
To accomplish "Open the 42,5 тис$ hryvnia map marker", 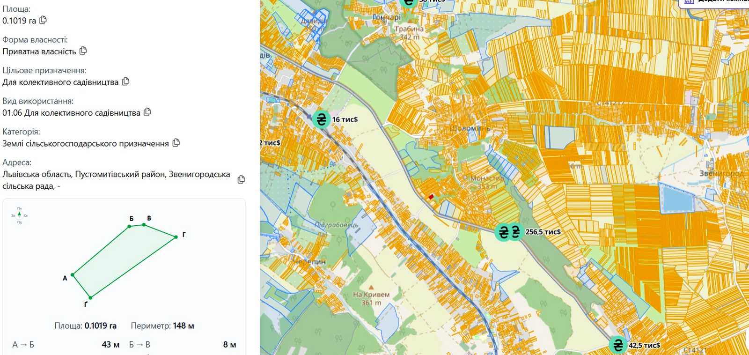I will (618, 346).
